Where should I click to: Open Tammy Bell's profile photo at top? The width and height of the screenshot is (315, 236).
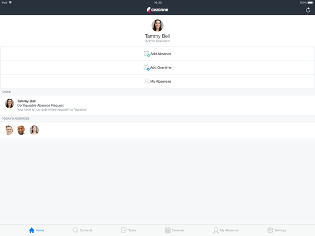tap(157, 26)
